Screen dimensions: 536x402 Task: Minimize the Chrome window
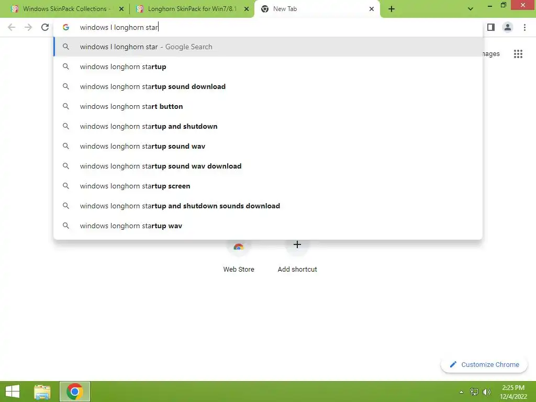tap(490, 5)
